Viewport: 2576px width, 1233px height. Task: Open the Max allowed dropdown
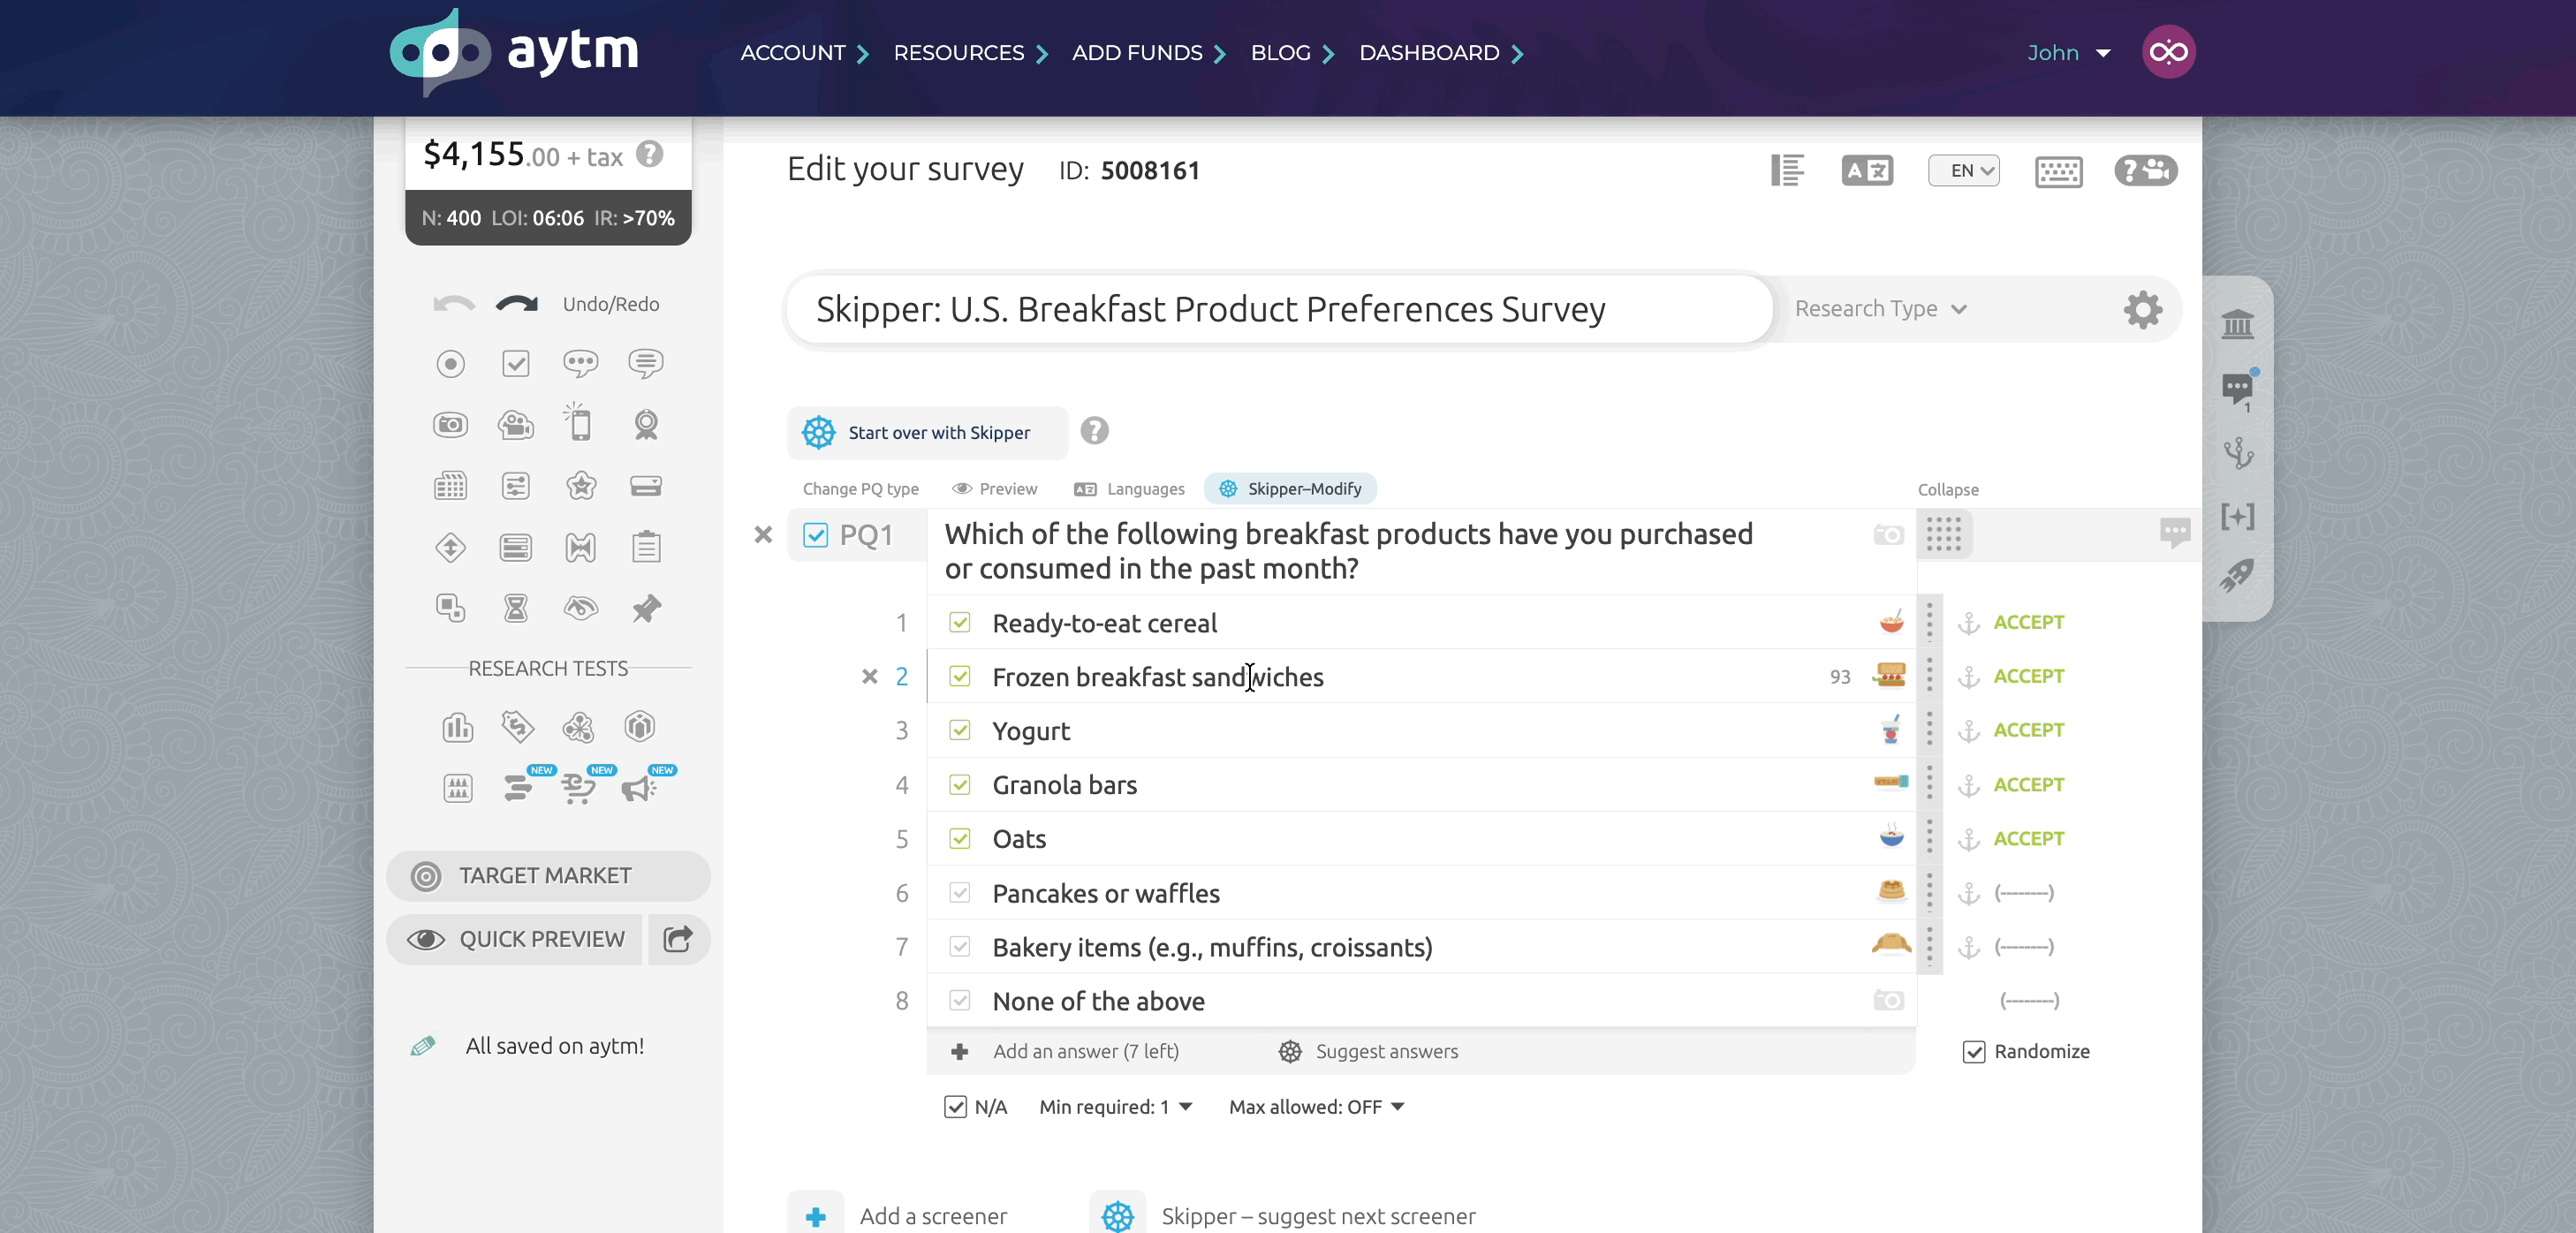pyautogui.click(x=1316, y=1107)
